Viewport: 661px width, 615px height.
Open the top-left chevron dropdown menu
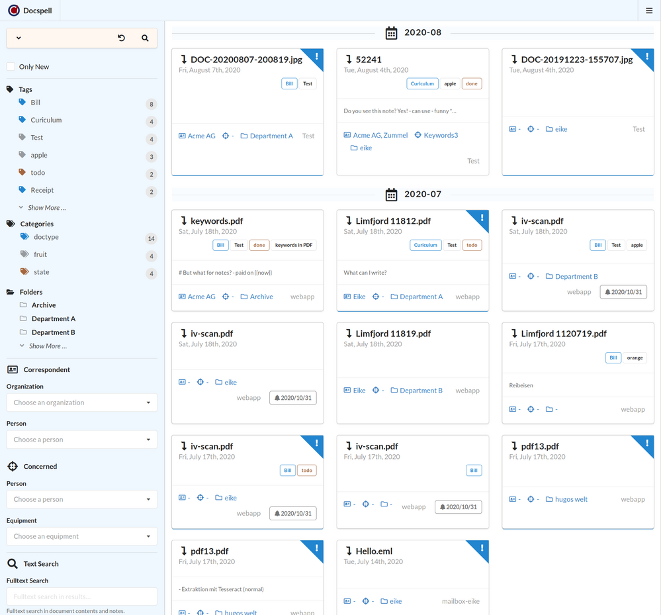(x=19, y=38)
